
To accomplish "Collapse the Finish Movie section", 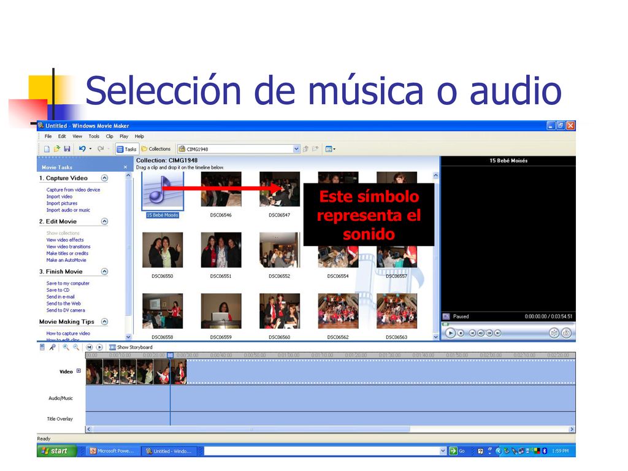I will coord(104,271).
